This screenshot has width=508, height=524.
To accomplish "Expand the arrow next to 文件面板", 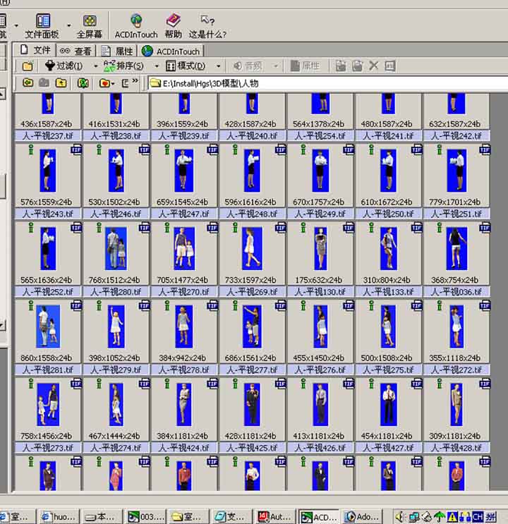I will coord(69,25).
